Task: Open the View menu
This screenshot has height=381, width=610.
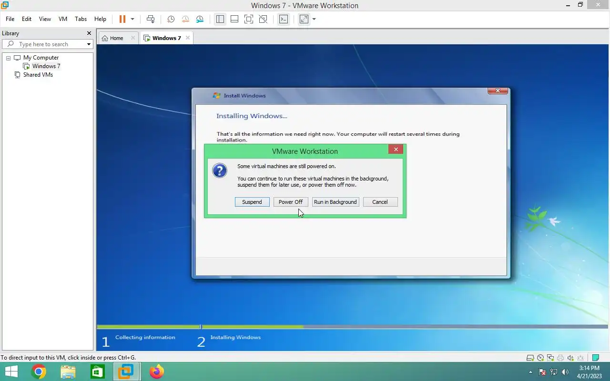Action: pyautogui.click(x=45, y=19)
